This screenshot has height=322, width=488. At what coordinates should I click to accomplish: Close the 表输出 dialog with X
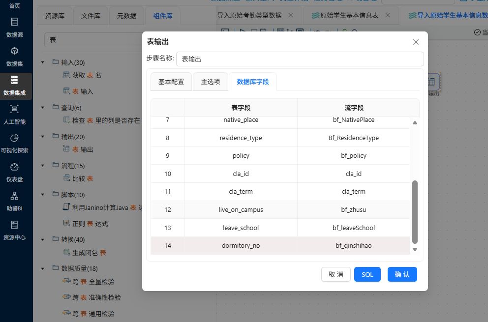[x=416, y=42]
